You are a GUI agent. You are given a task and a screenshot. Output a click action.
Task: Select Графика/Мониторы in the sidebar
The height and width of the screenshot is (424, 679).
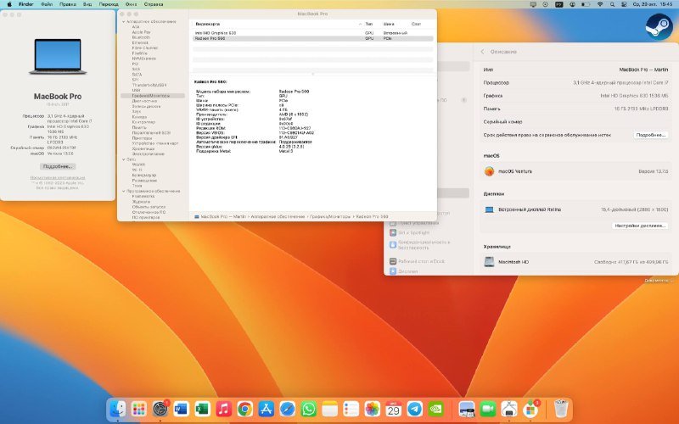click(x=151, y=96)
